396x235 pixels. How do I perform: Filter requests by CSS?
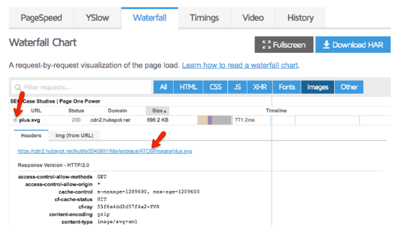tap(215, 87)
